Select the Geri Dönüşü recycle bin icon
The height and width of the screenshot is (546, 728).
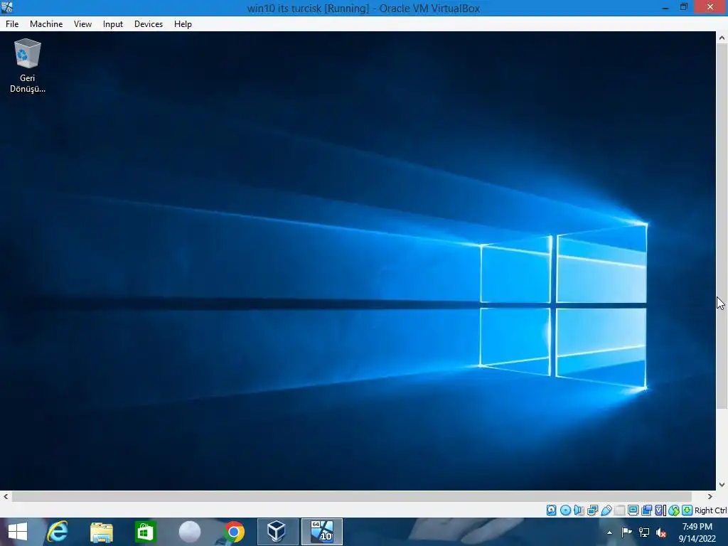[28, 65]
